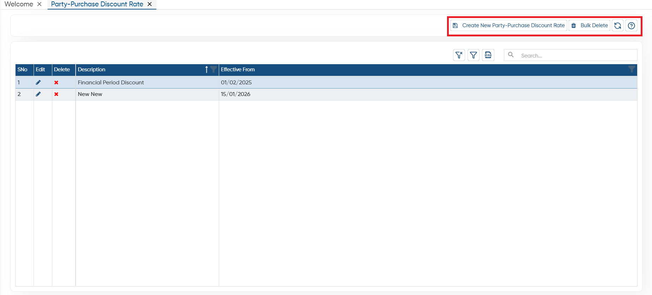The image size is (652, 295).
Task: Select the Party-Purchase Discount Rate tab
Action: coord(97,4)
